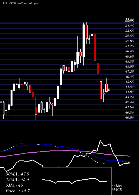Click the tallest white candle at the chart peak

tap(84, 41)
